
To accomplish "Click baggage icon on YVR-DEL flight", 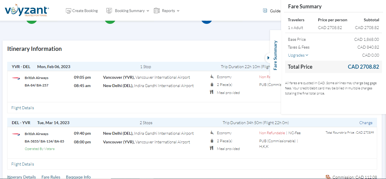I will (212, 84).
